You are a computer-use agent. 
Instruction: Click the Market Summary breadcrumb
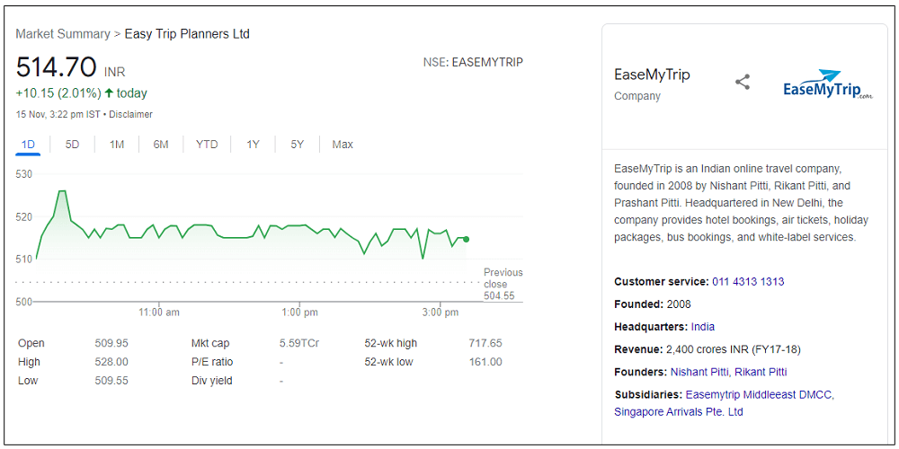click(x=62, y=34)
